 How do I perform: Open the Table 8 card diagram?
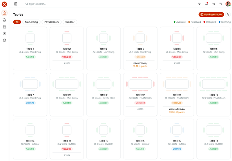point(67,84)
